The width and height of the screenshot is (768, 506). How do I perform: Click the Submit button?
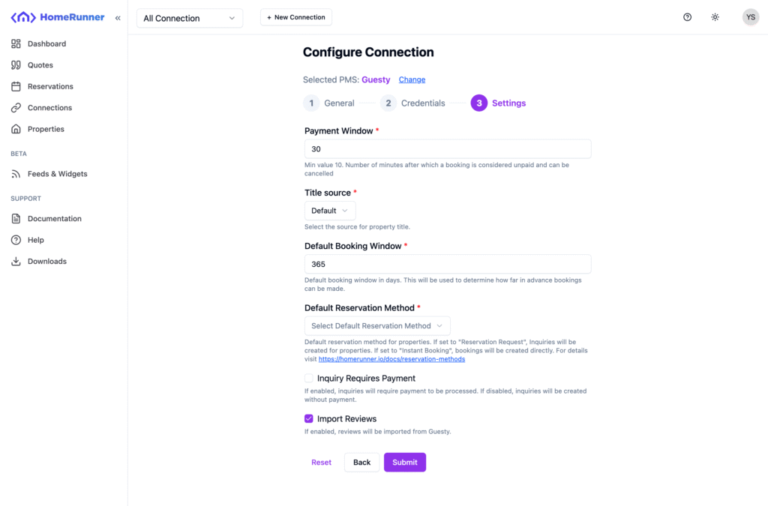(x=405, y=463)
